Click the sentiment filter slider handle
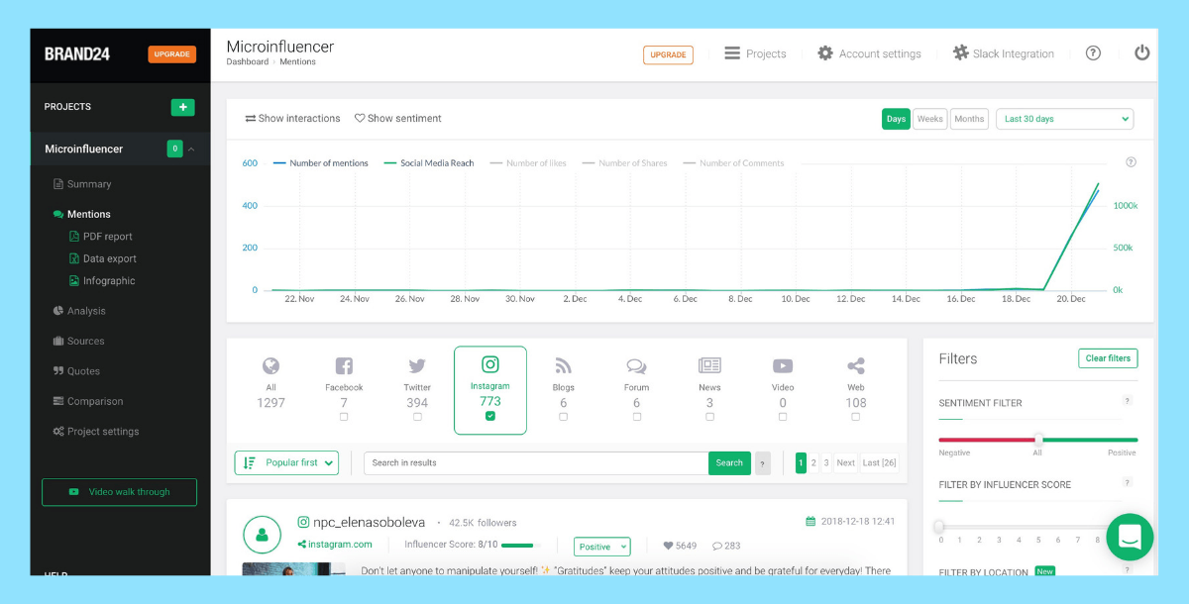The image size is (1189, 604). (1038, 440)
